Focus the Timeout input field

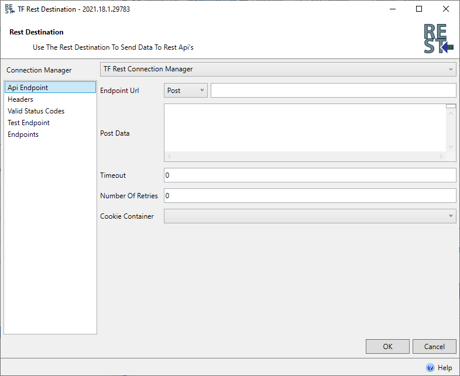pyautogui.click(x=310, y=175)
